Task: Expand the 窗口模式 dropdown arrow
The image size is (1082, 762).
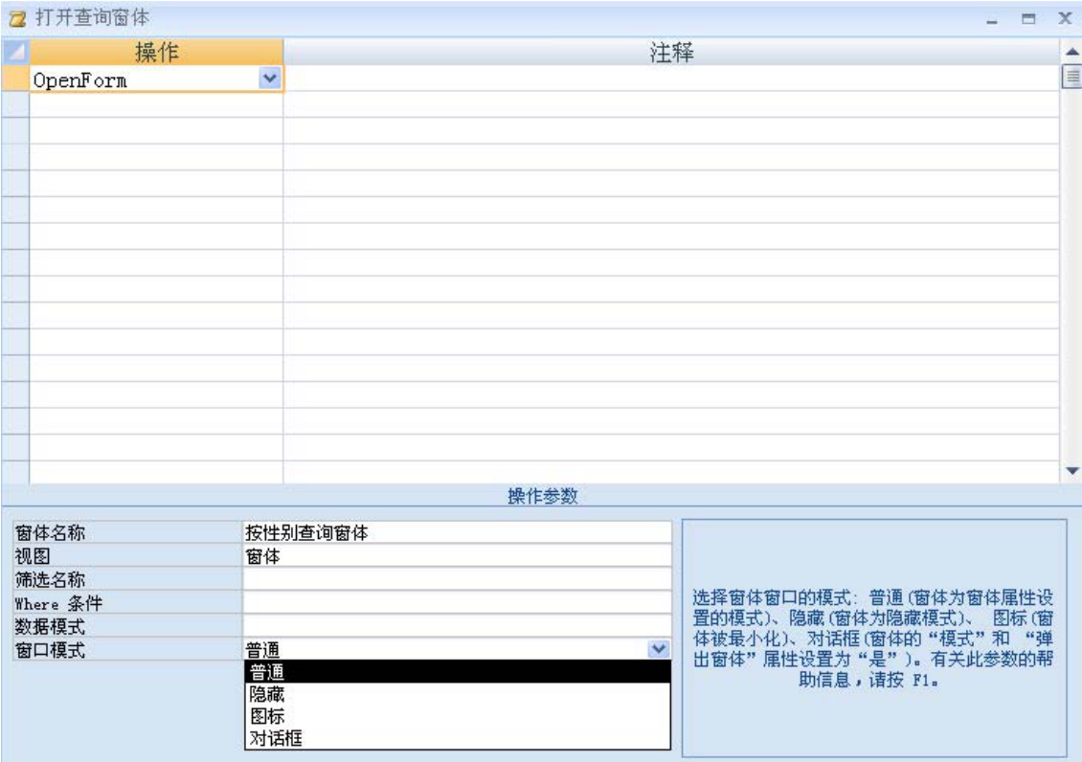Action: point(658,649)
